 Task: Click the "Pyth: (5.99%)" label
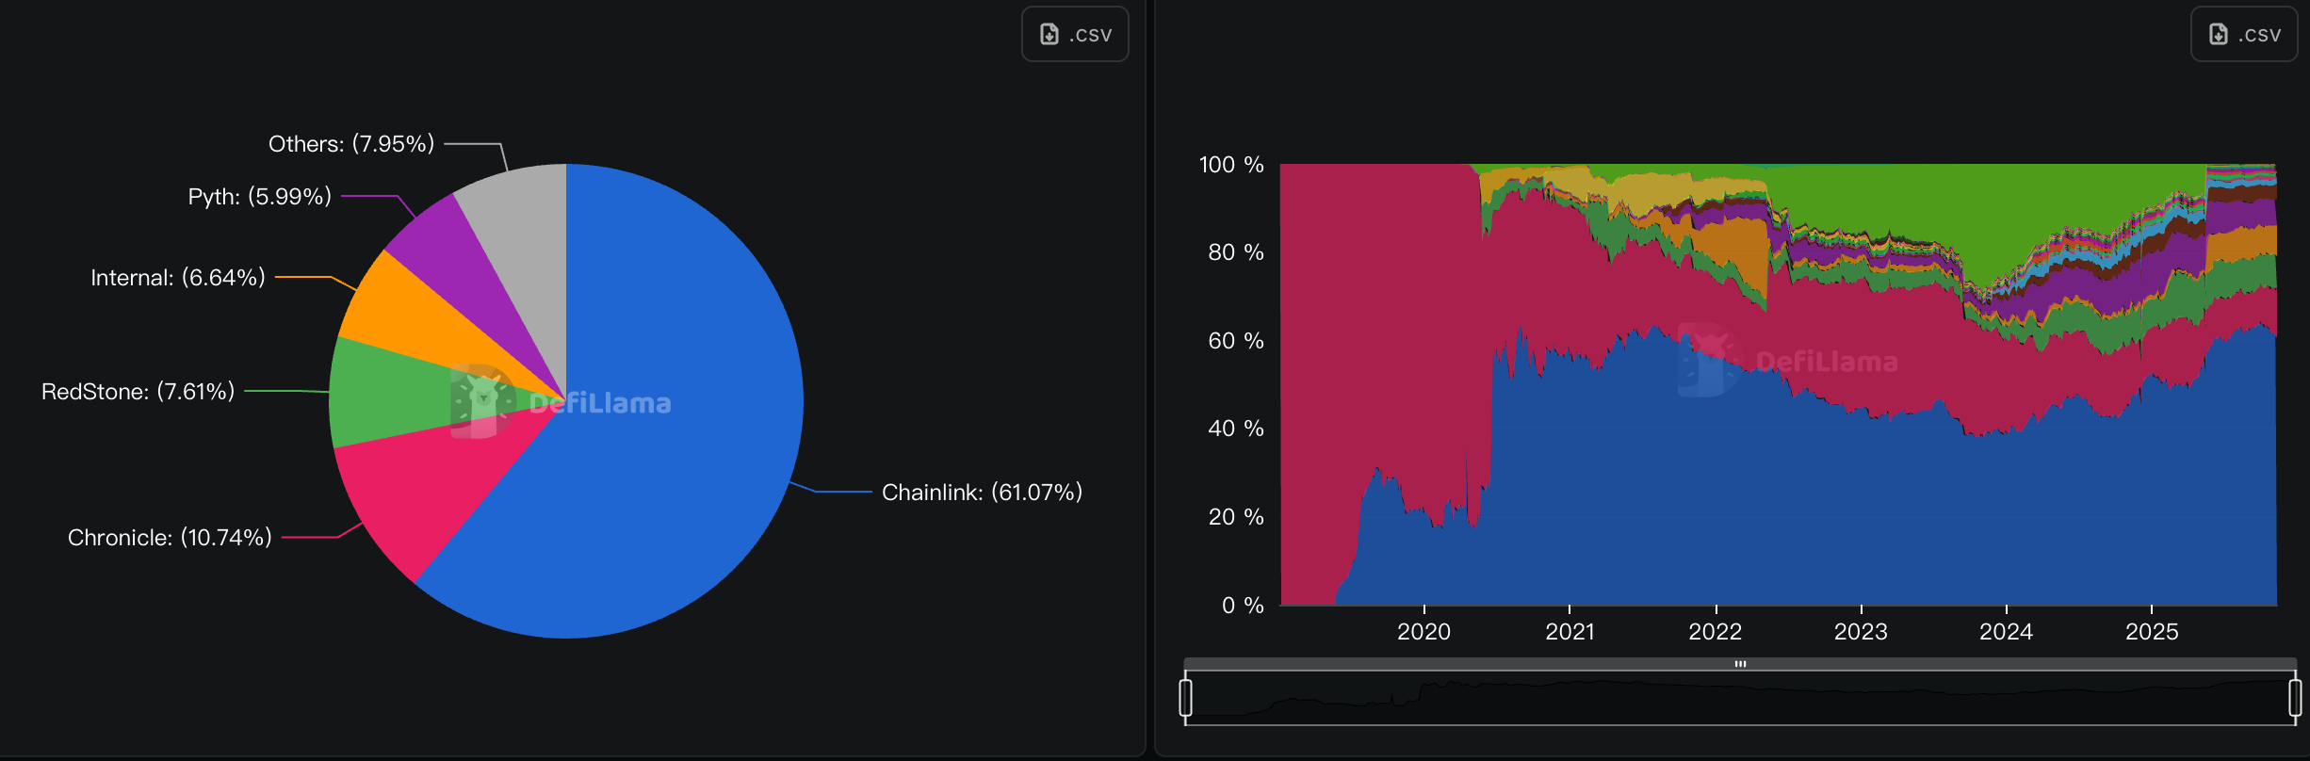pos(258,197)
